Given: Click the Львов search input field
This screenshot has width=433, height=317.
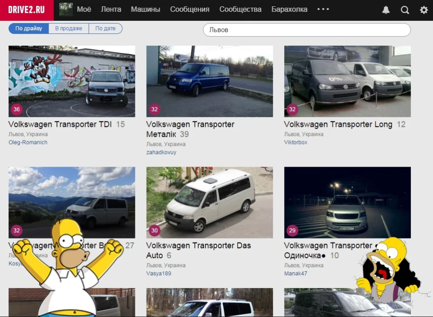Looking at the screenshot, I should point(307,29).
